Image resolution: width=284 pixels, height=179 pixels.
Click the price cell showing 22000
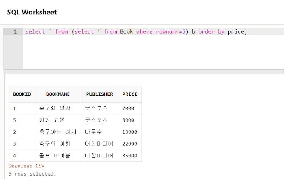point(129,144)
